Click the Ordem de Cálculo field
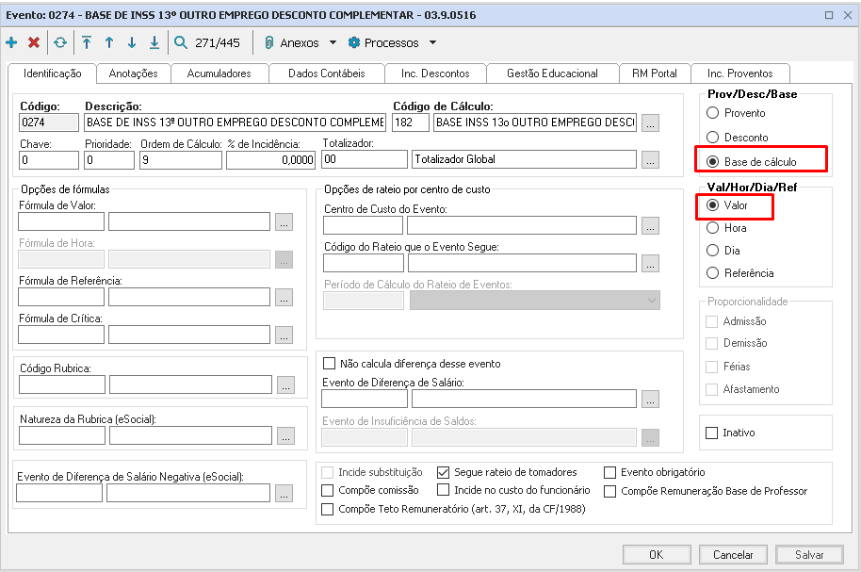The height and width of the screenshot is (572, 861). (181, 160)
